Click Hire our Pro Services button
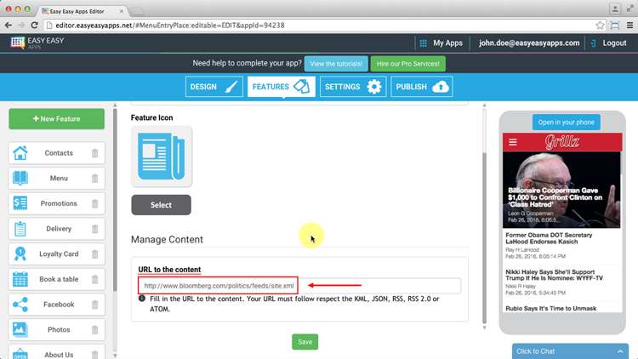Image resolution: width=638 pixels, height=359 pixels. (x=407, y=64)
